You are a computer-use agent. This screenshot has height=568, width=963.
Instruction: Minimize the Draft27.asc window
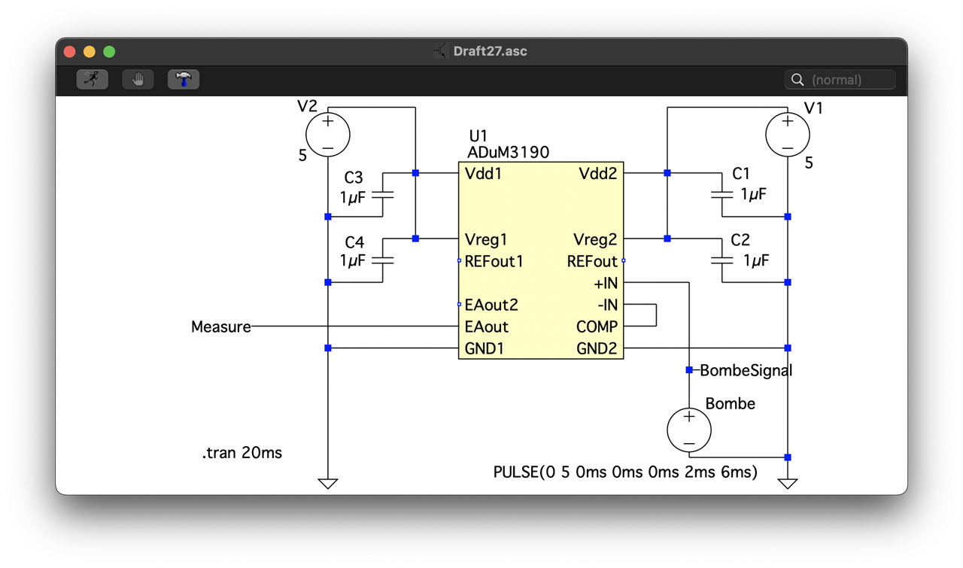[90, 52]
